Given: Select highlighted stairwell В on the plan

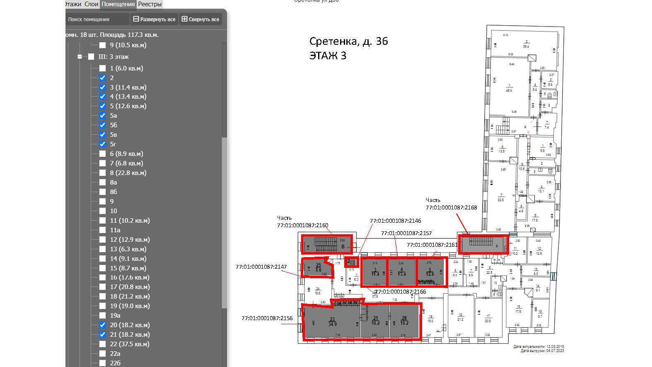Looking at the screenshot, I should (x=327, y=244).
